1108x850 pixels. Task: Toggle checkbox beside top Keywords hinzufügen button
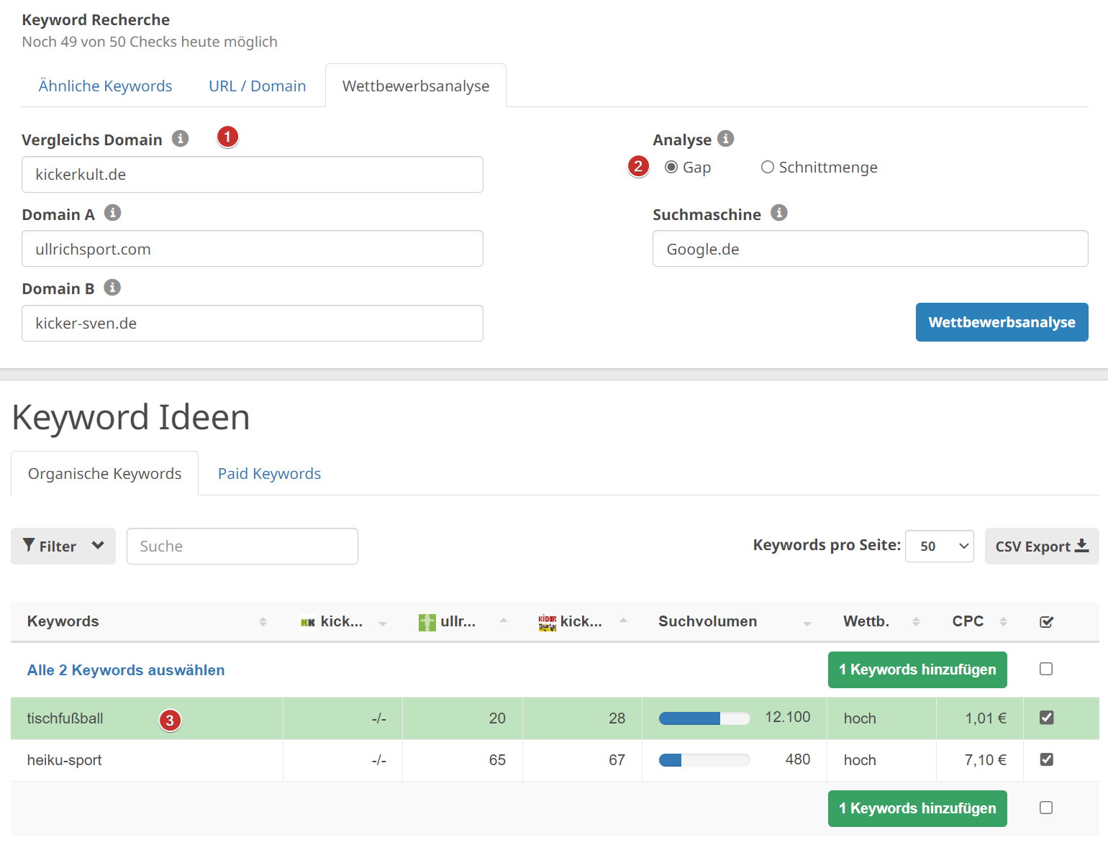pos(1046,669)
